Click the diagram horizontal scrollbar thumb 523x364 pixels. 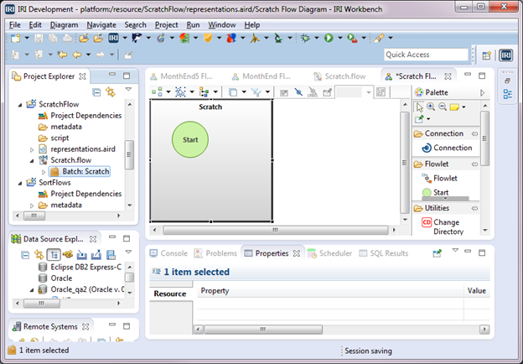(x=275, y=230)
